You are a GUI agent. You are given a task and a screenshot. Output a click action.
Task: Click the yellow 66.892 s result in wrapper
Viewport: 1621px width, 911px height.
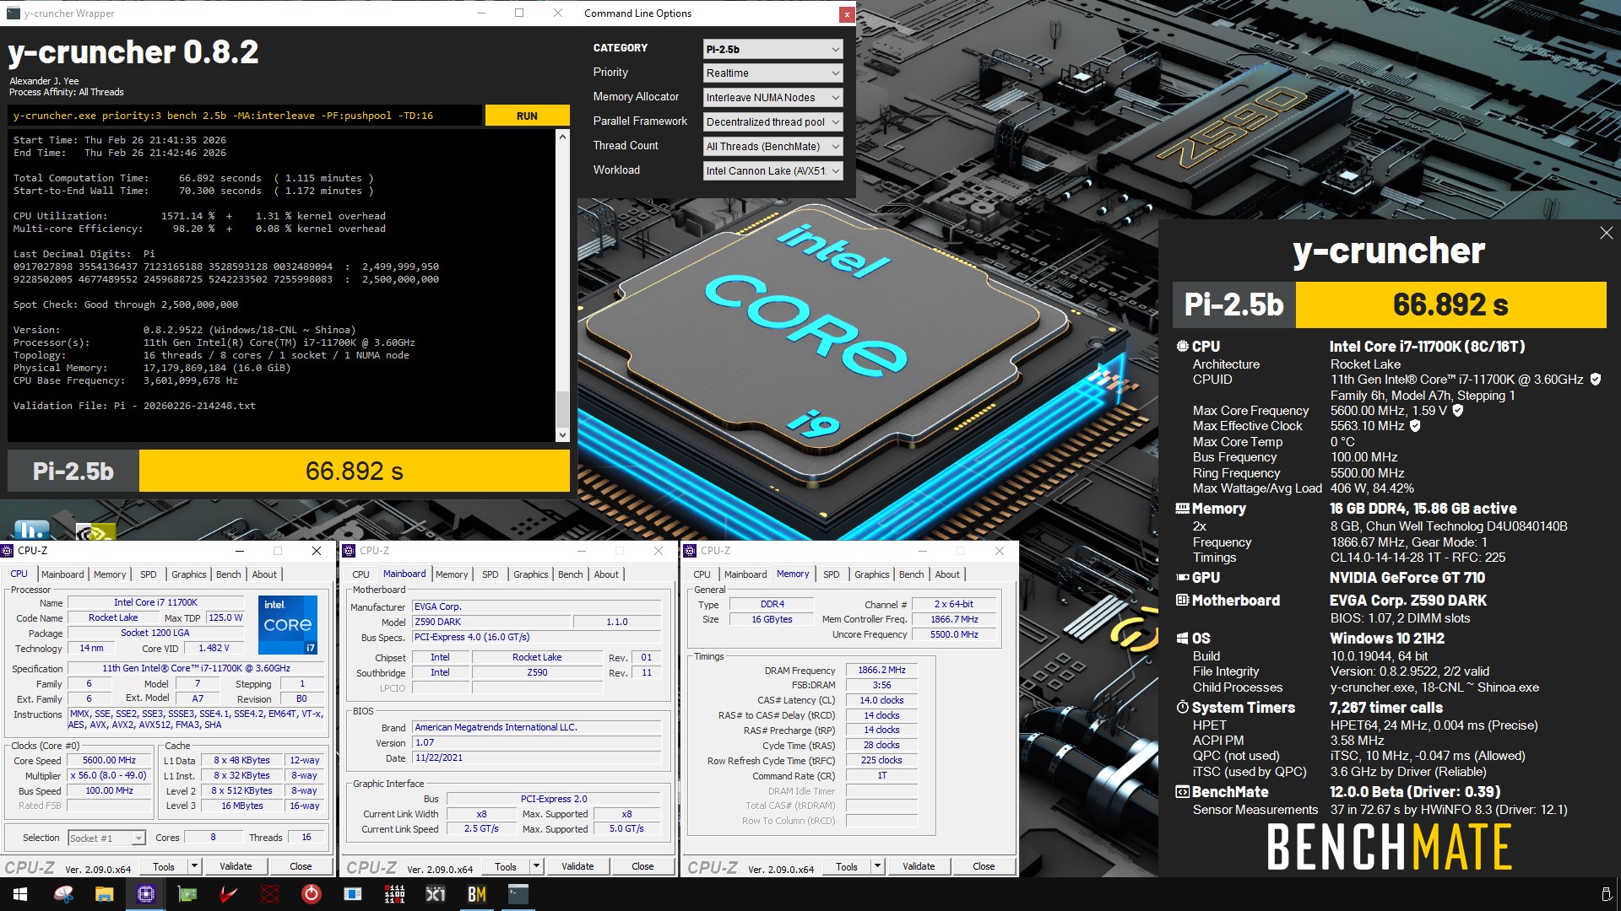355,471
